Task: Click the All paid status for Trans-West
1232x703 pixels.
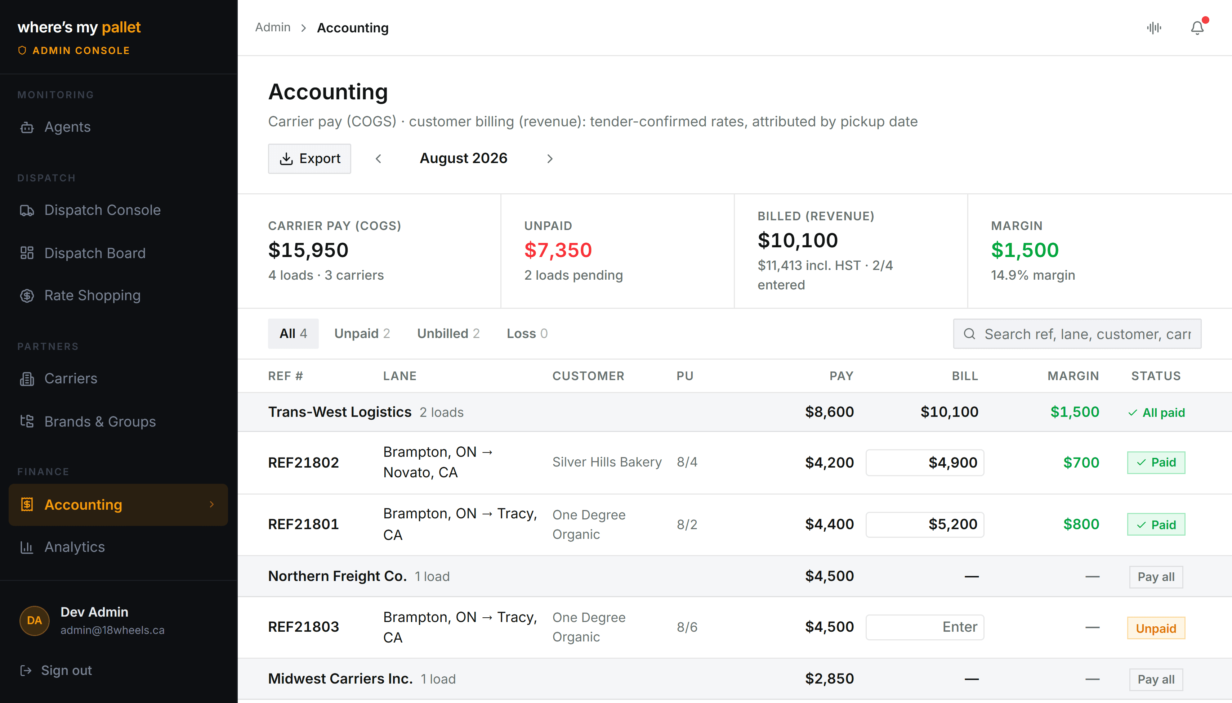Action: click(1156, 413)
